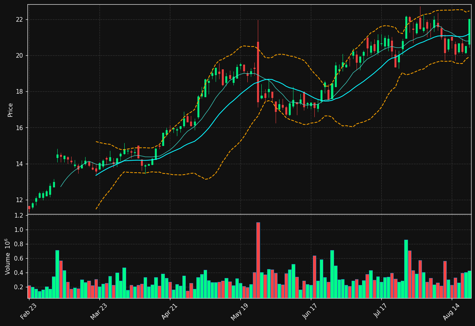Screen dimensions: 475x326
Task: Click the 1.0 volume tick label
Action: coord(19,230)
